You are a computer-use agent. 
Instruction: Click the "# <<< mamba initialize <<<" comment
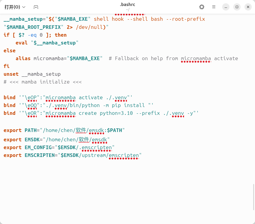click(43, 82)
